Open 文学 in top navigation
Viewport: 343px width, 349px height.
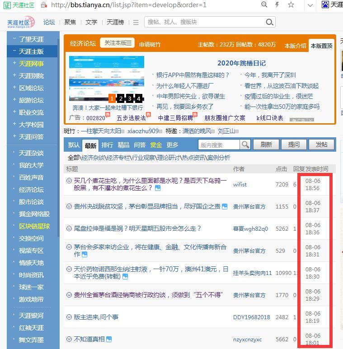tap(91, 22)
